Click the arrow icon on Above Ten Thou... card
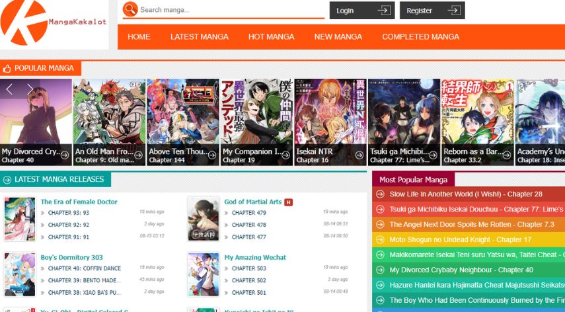Image resolution: width=565 pixels, height=312 pixels. point(212,155)
